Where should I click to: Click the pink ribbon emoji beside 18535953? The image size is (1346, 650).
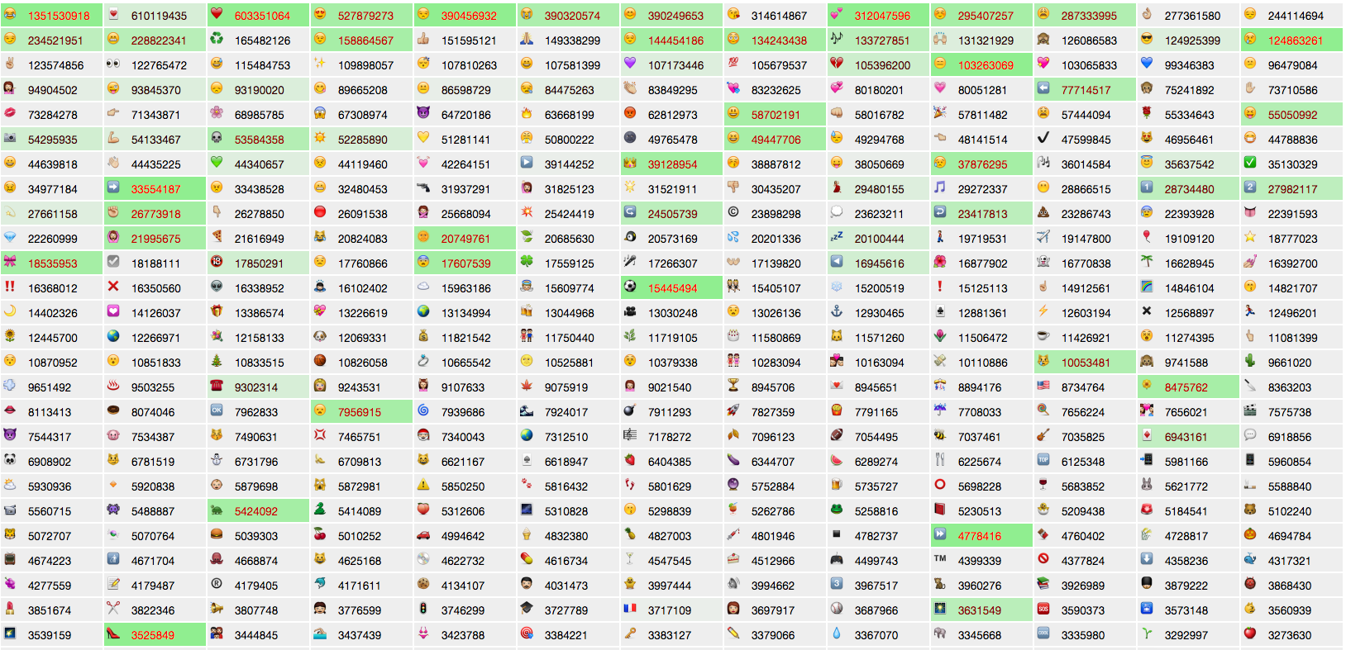pos(10,262)
